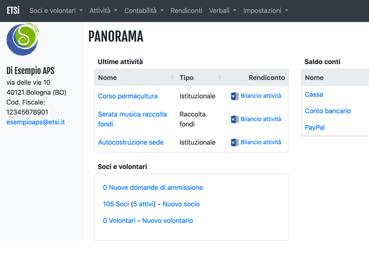Click Nuovo volontario link
Viewport: 369px width, 263px height.
tap(167, 221)
